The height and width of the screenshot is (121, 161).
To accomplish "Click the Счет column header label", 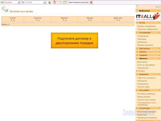I will (13, 18).
